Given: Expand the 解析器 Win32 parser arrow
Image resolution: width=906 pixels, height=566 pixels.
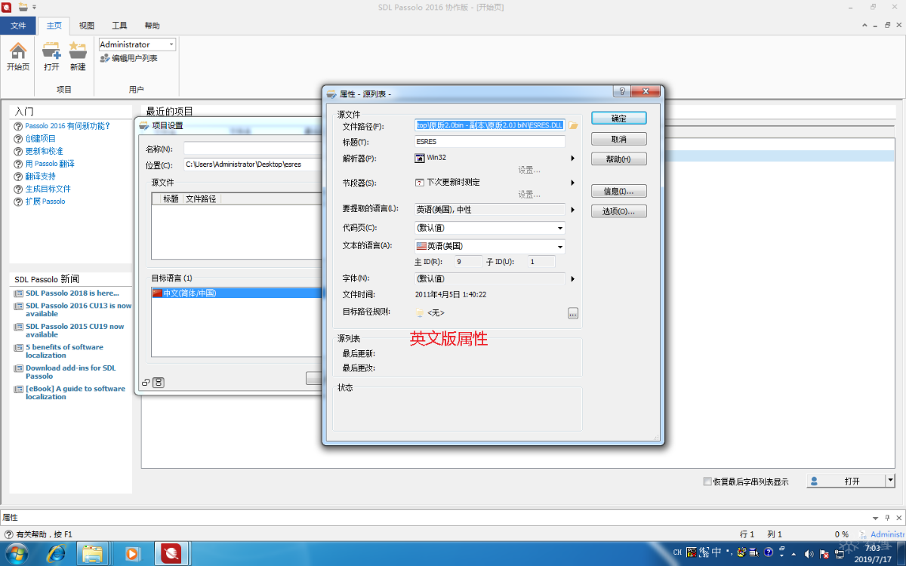Looking at the screenshot, I should 573,158.
